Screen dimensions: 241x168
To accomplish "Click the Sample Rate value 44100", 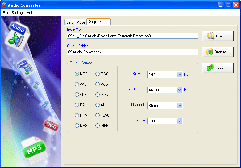I will tap(154, 90).
